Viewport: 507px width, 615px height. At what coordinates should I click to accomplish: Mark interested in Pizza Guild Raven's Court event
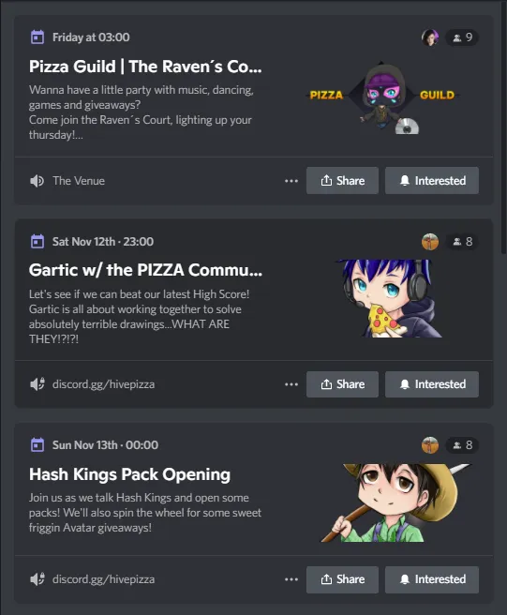(x=432, y=180)
